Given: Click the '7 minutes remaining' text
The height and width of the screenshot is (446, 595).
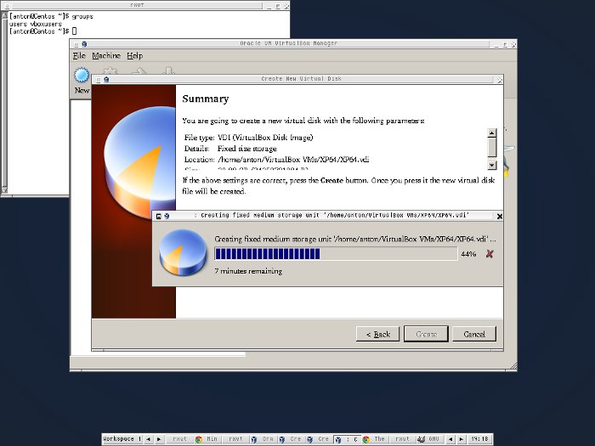Looking at the screenshot, I should point(248,271).
